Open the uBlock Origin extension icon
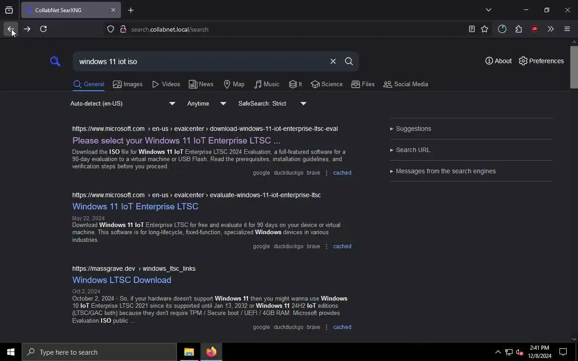Image resolution: width=578 pixels, height=361 pixels. 535,29
